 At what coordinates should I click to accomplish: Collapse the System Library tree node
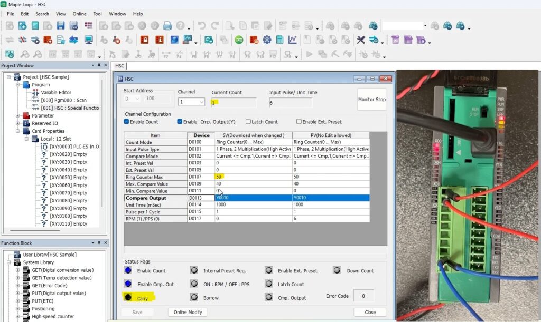9,262
